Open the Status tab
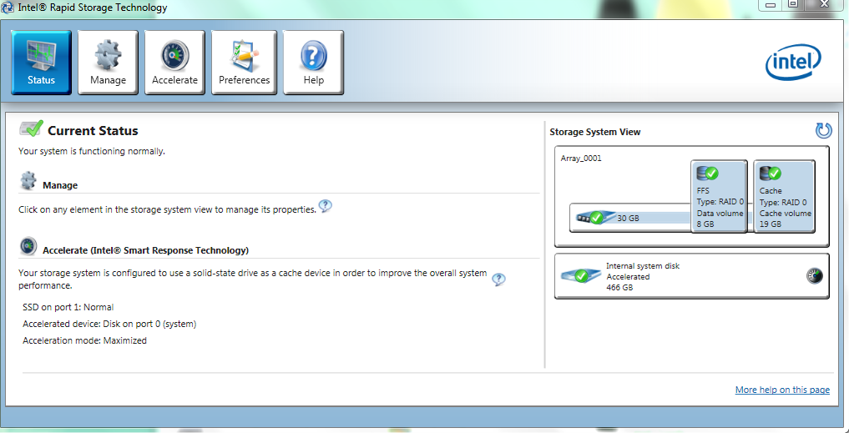Image resolution: width=849 pixels, height=433 pixels. pyautogui.click(x=42, y=63)
